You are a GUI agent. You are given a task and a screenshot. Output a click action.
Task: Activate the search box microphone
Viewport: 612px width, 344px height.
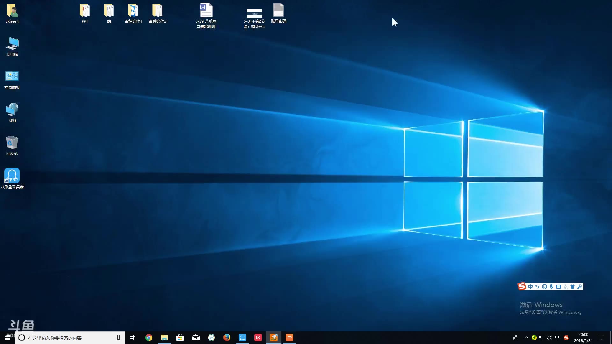click(118, 338)
